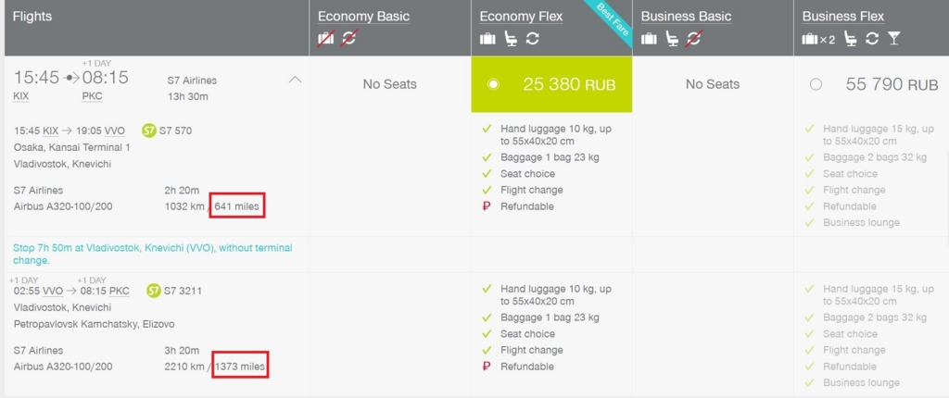Click the baggage icon under Business Basic
This screenshot has width=949, height=398.
[x=649, y=39]
